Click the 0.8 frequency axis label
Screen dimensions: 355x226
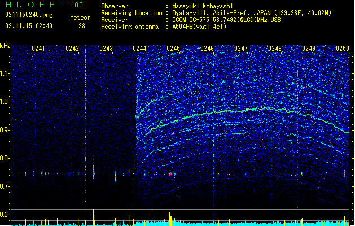pos(5,158)
